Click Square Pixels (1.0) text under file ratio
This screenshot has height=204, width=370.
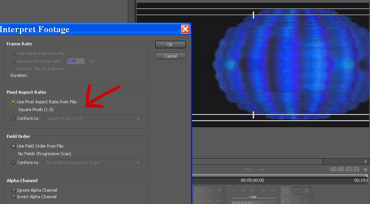click(x=36, y=109)
